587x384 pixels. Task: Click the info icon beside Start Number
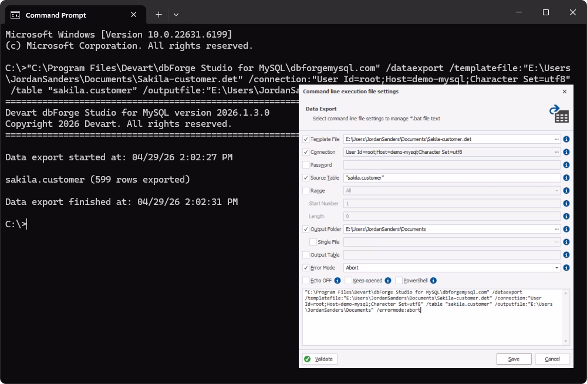tap(566, 203)
